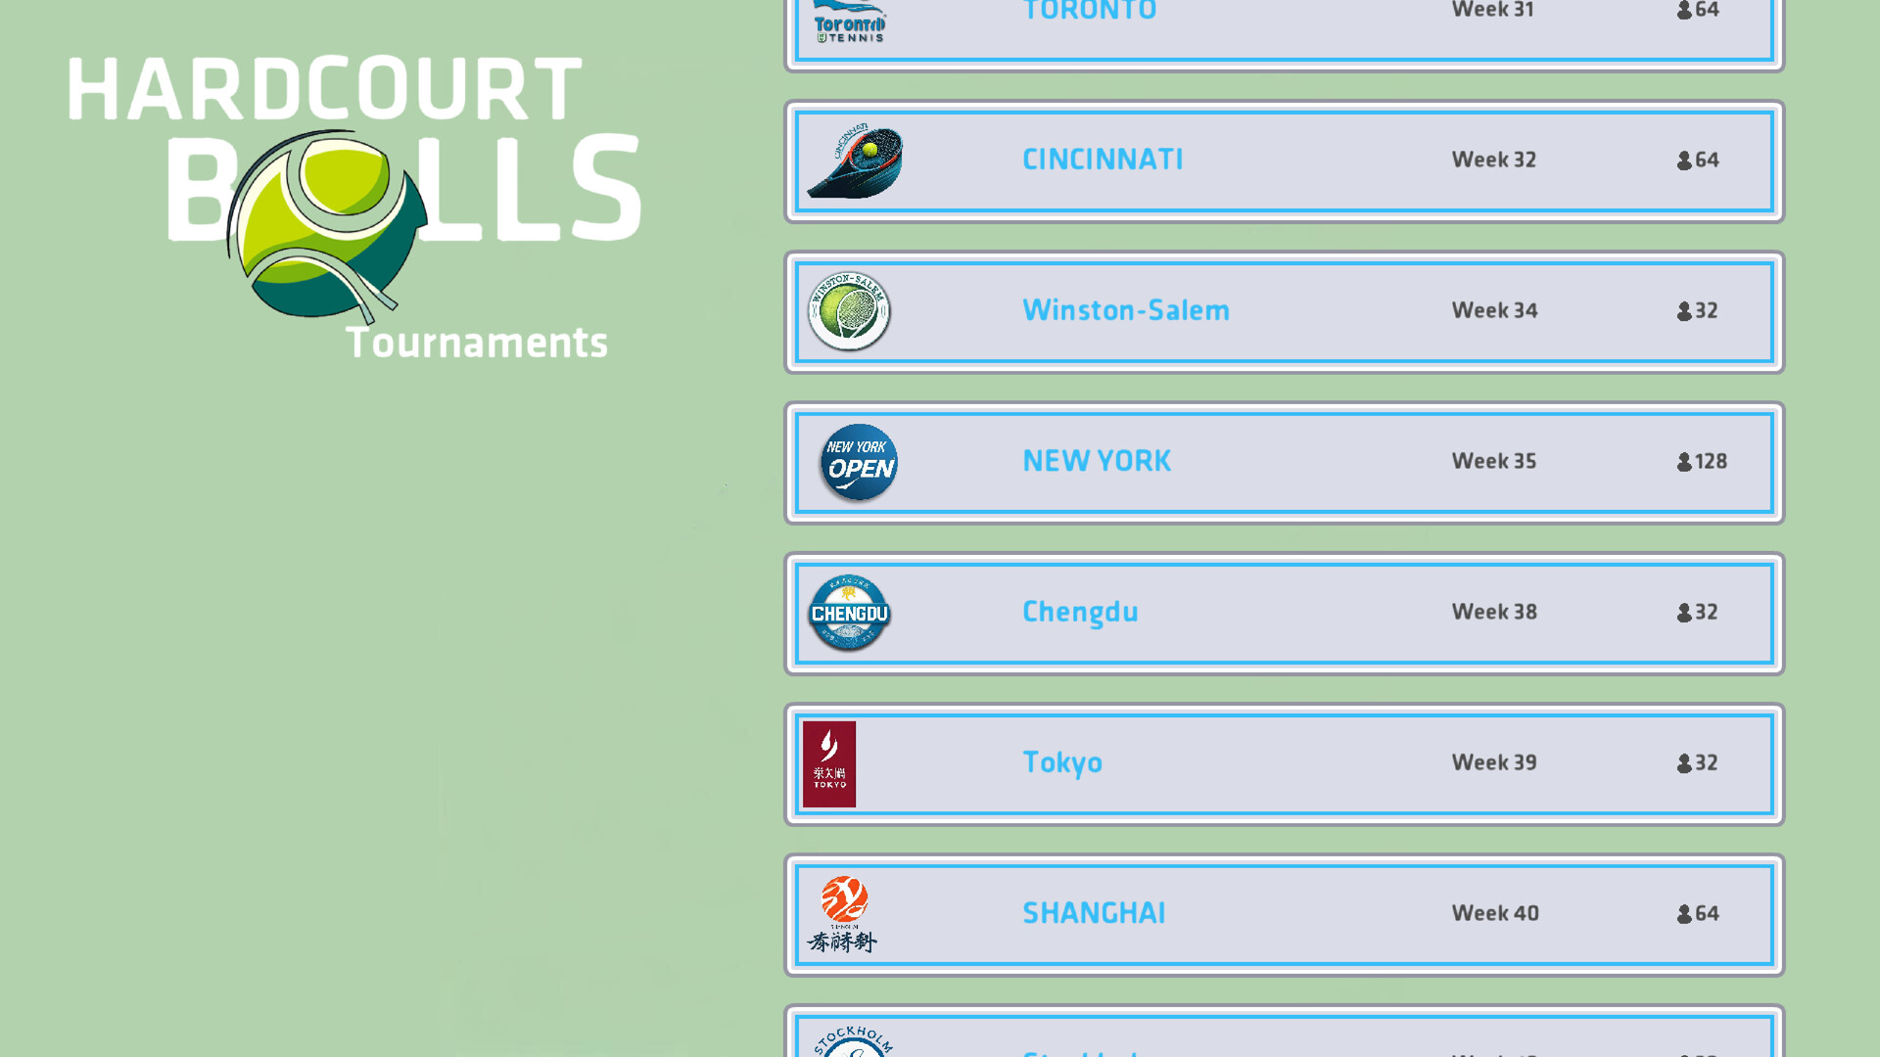Open the CINCINNATI tournament details
Viewport: 1880px width, 1057px height.
(1103, 160)
